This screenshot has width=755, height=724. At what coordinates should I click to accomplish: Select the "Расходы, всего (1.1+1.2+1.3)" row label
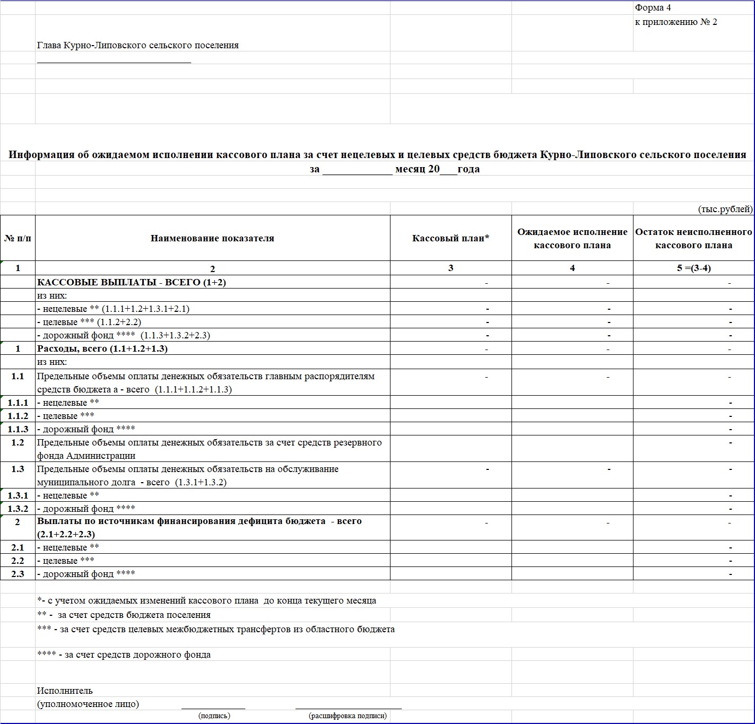click(x=102, y=348)
